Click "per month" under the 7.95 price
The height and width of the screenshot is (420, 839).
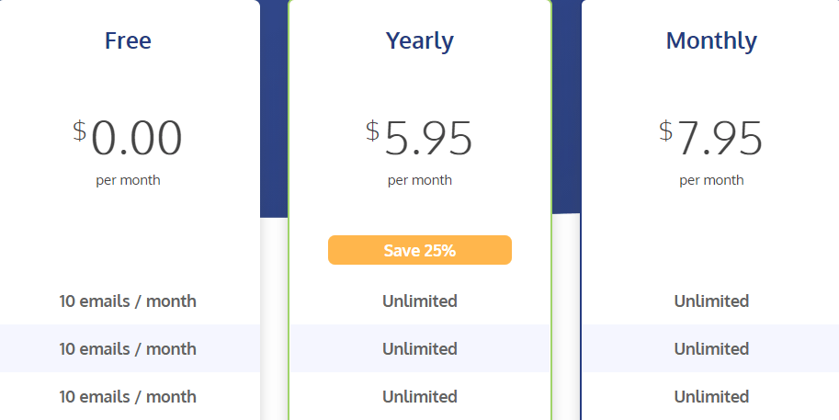pos(711,180)
